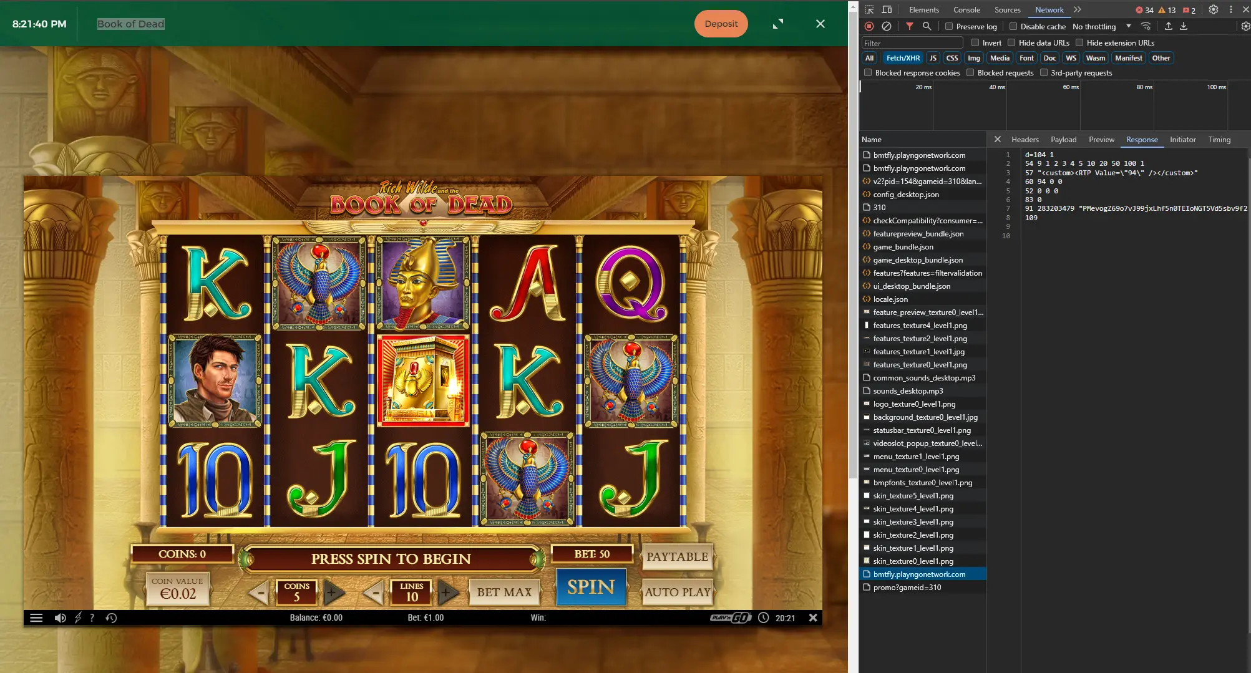
Task: Open the game hamburger menu icon
Action: [36, 617]
